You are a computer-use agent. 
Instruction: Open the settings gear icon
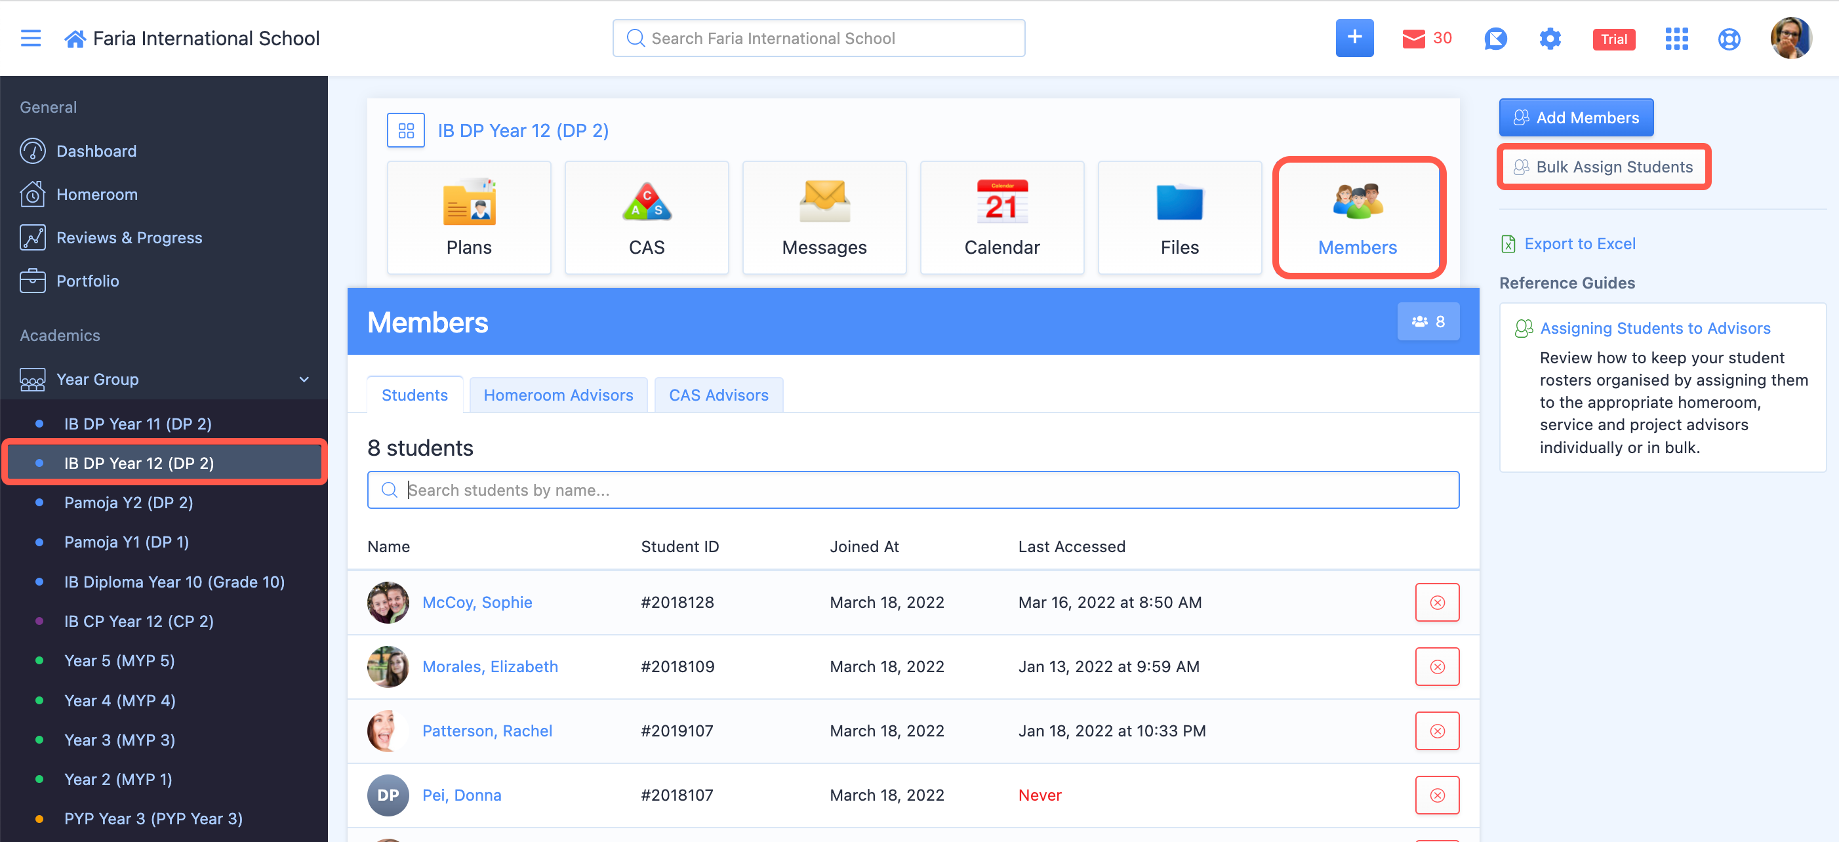pyautogui.click(x=1550, y=39)
